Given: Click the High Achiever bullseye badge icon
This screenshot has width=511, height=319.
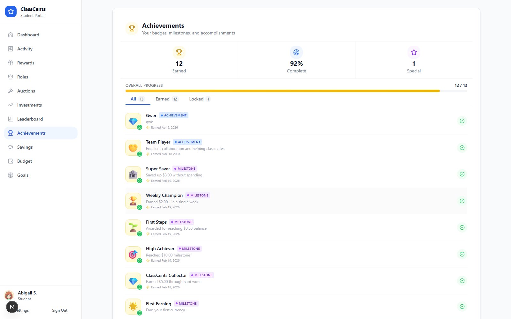Looking at the screenshot, I should (x=133, y=254).
